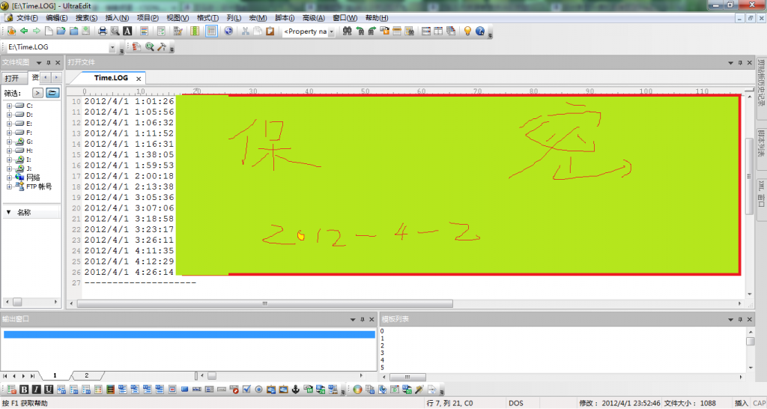Image resolution: width=767 pixels, height=409 pixels.
Task: Open the <Property na dropdown
Action: tap(331, 31)
